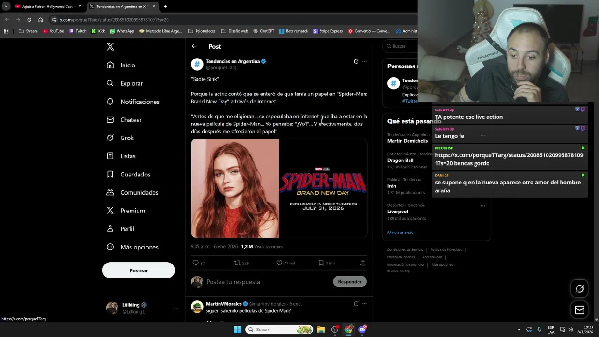Click the Postear button

139,271
